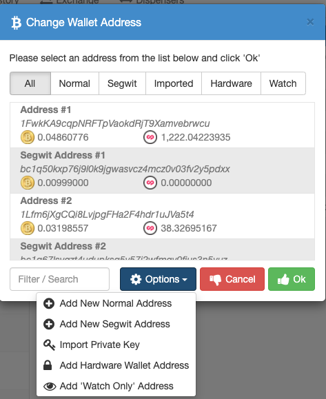Viewport: 326px width, 399px height.
Task: Click key icon beside Import Private Key
Action: (49, 345)
